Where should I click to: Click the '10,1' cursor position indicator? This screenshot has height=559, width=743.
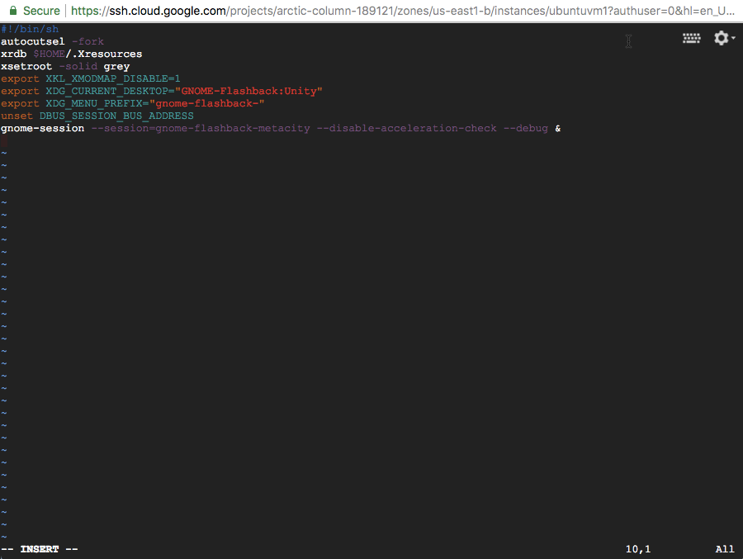(x=638, y=549)
